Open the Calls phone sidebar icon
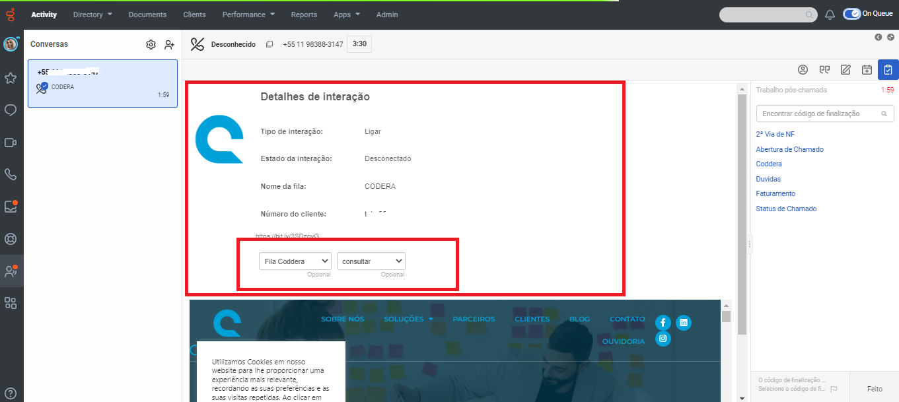Screen dimensions: 899x402 (11, 174)
